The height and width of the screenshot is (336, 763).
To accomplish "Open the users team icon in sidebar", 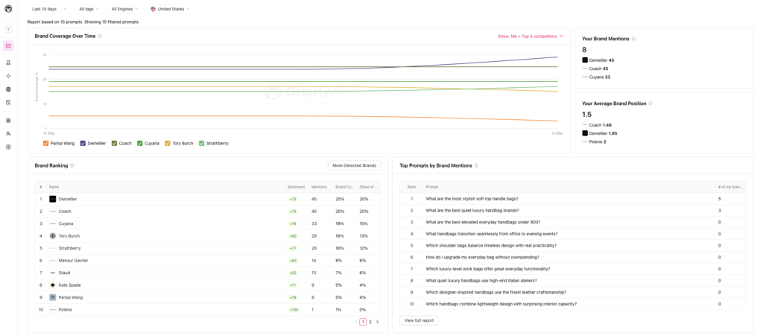I will tap(8, 133).
